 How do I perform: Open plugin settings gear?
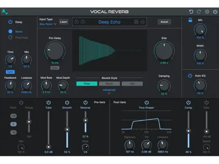207,12
